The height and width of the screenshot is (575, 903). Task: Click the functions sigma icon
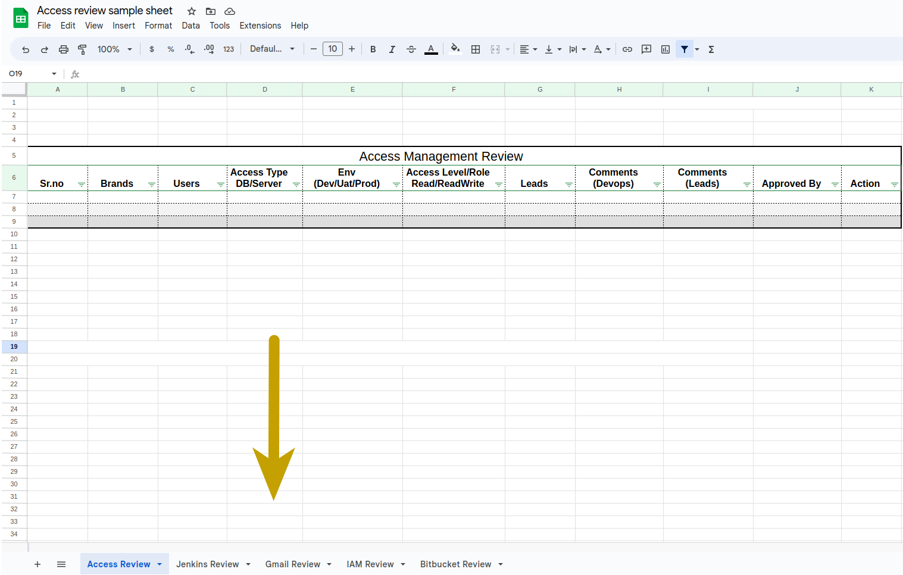click(711, 49)
